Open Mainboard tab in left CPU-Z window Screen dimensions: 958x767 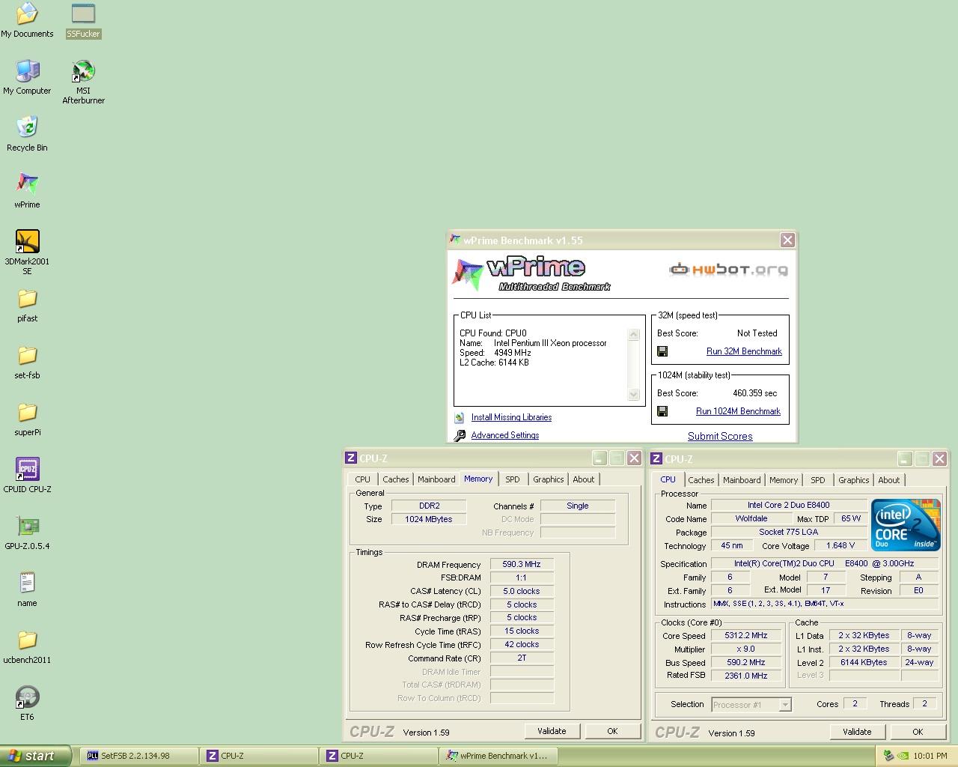[x=436, y=479]
